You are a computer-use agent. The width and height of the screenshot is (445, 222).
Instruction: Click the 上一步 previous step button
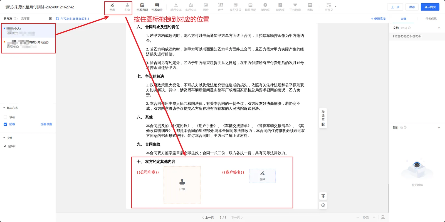(x=395, y=7)
